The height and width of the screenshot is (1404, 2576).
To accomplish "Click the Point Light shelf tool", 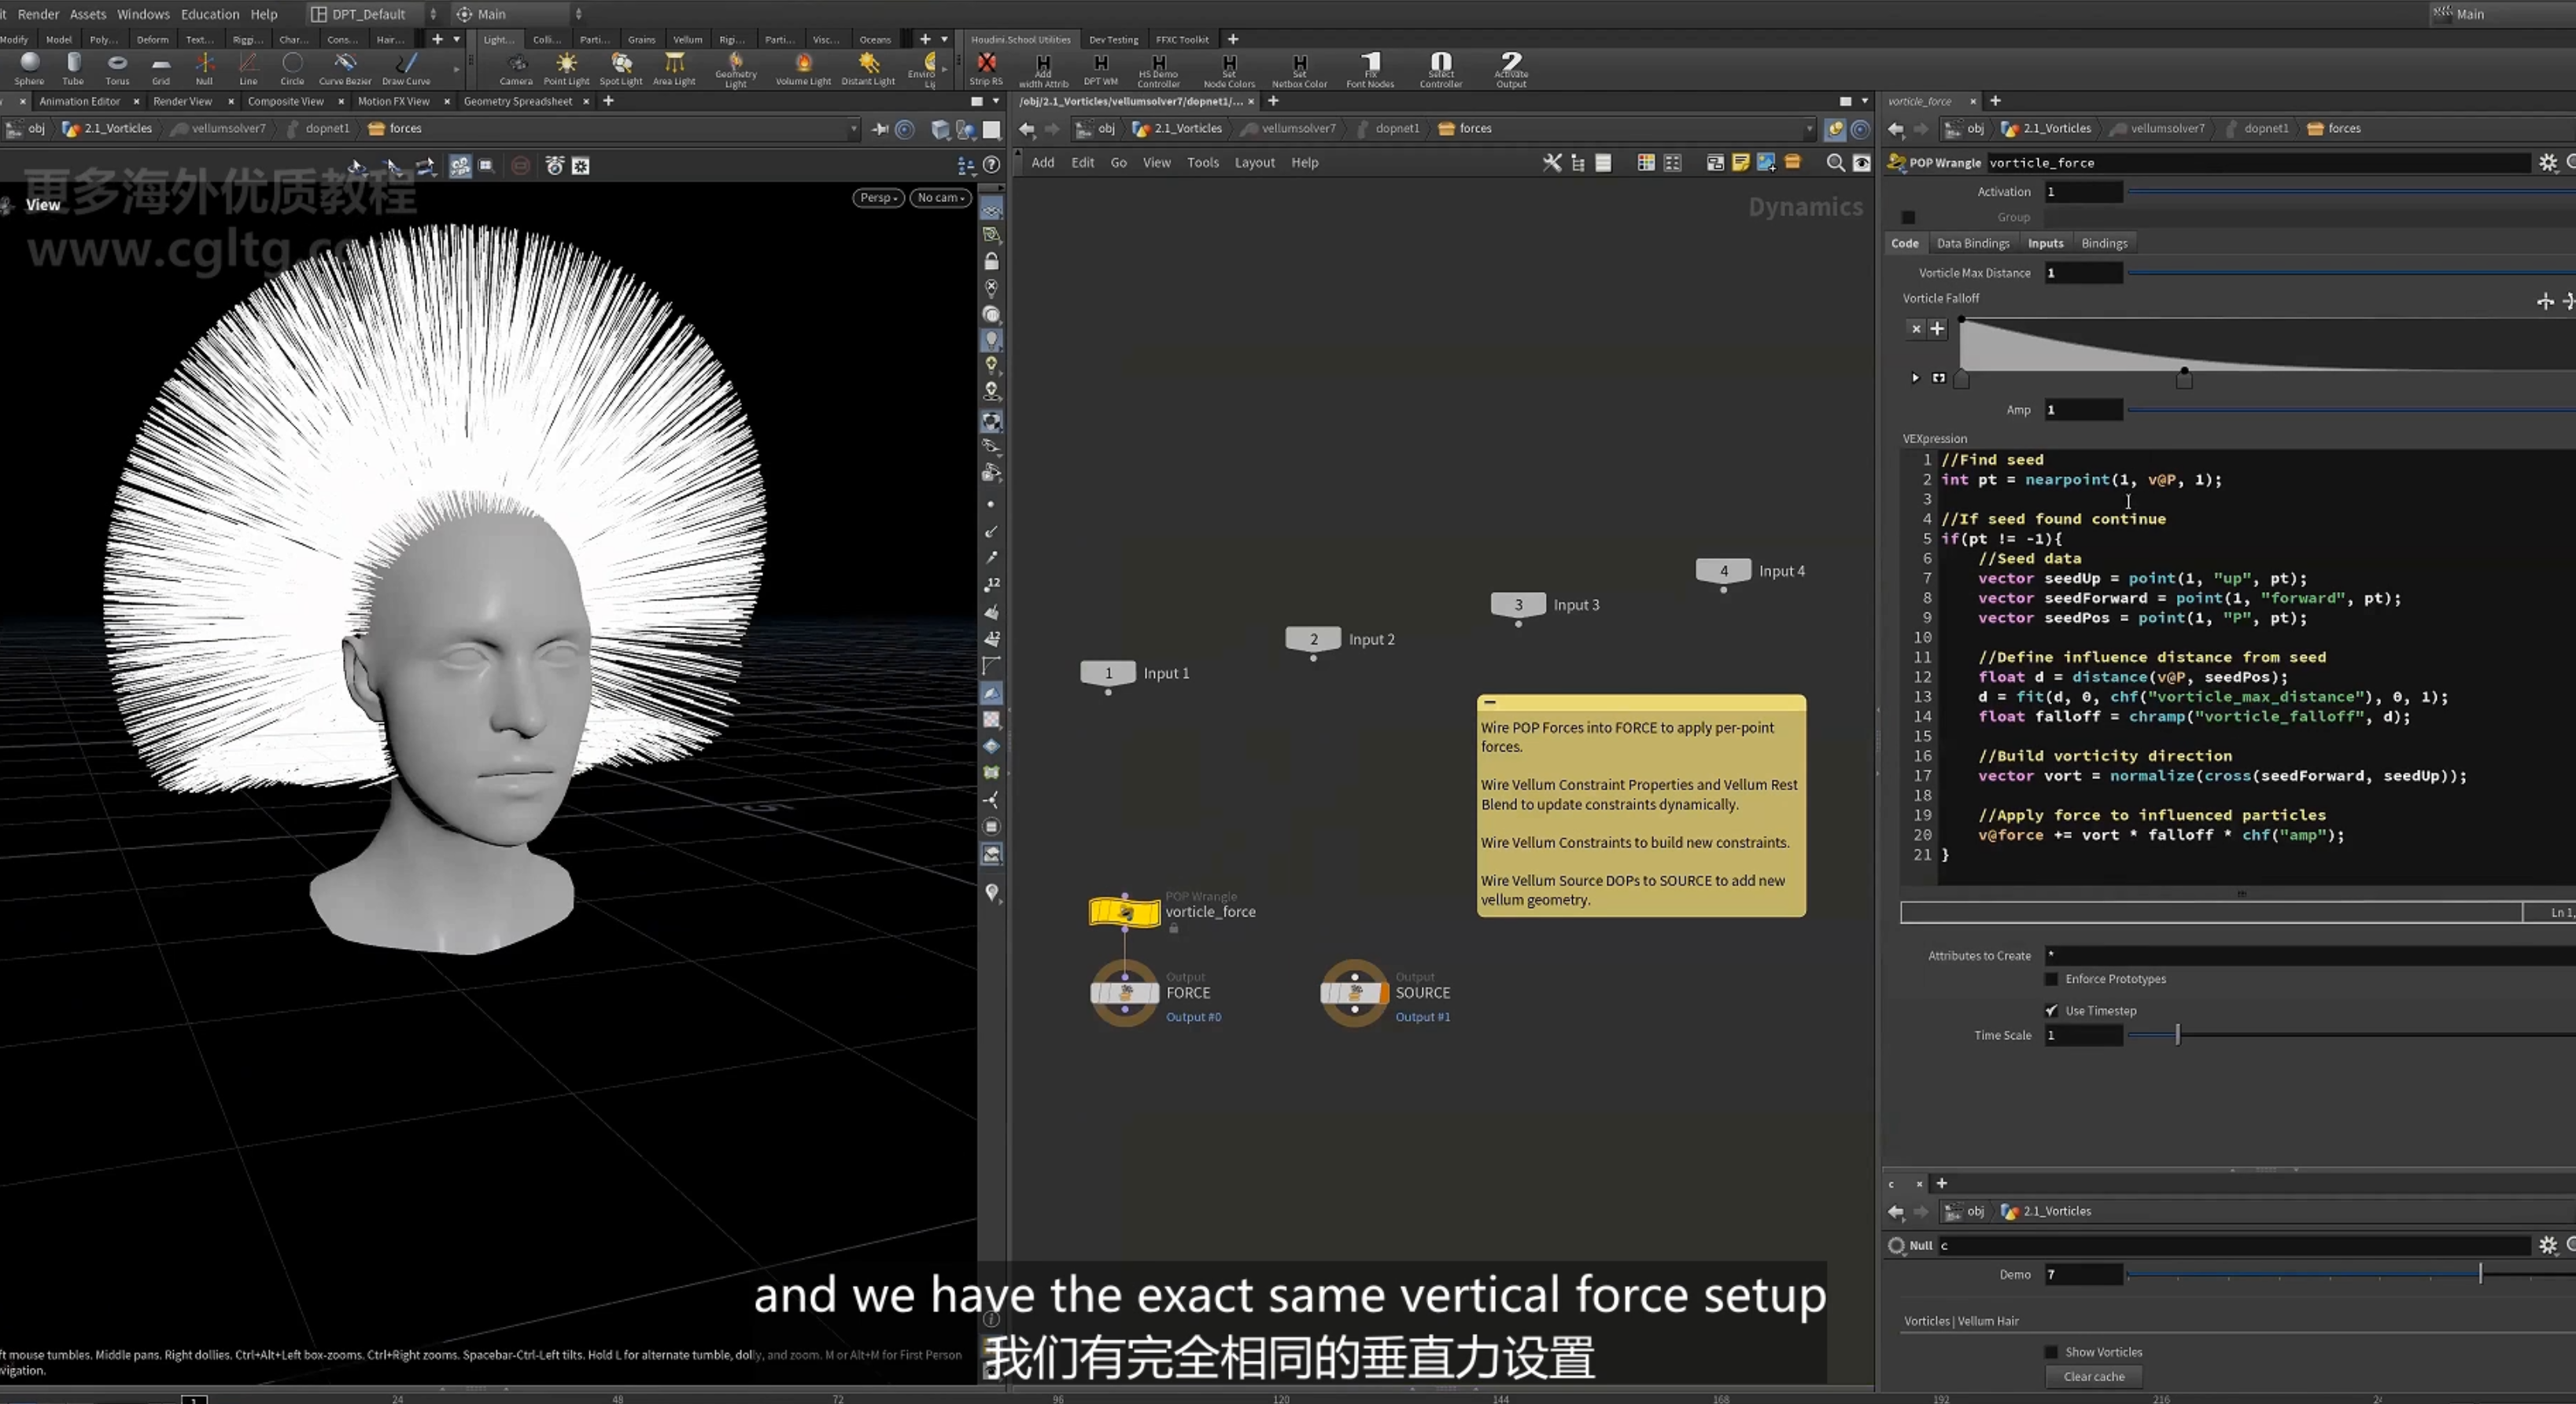I will 566,68.
